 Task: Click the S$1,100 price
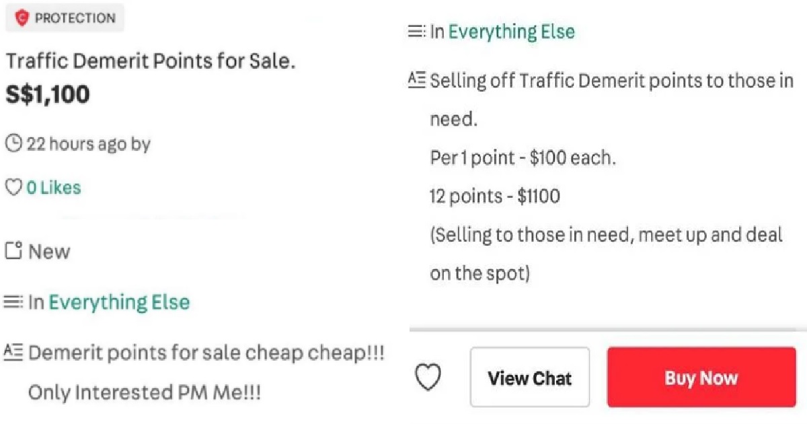(x=48, y=94)
